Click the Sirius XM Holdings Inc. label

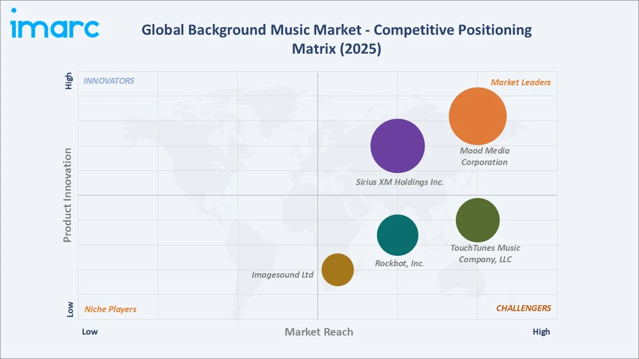click(399, 182)
